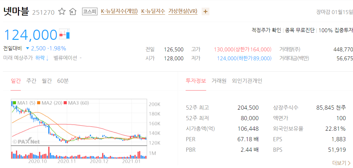This screenshot has width=353, height=168.
Task: Add 넷마블 to favorites with star icon
Action: pos(62,11)
